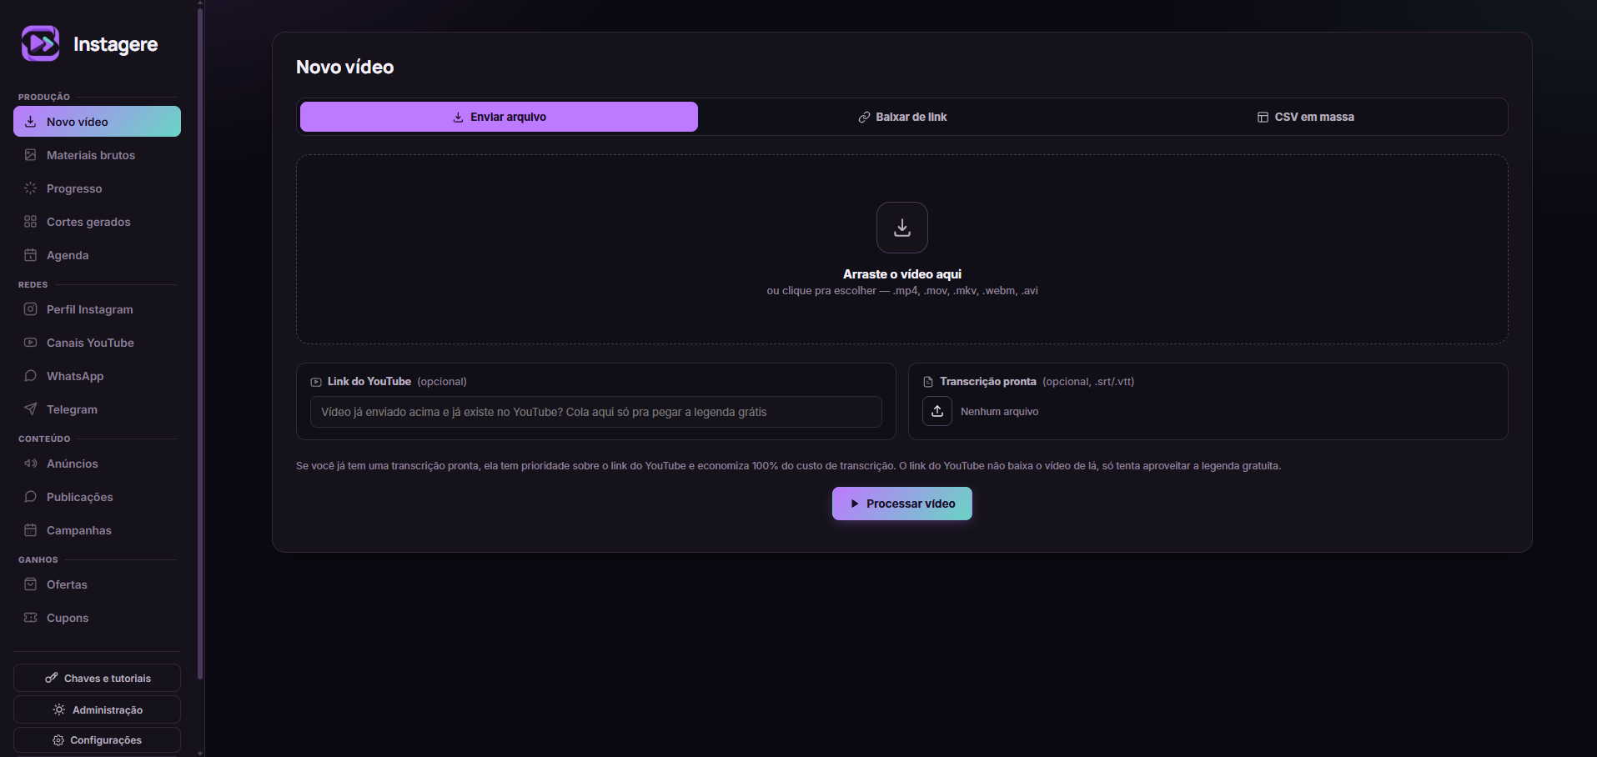Open the Progresso page
The image size is (1597, 757).
point(97,188)
